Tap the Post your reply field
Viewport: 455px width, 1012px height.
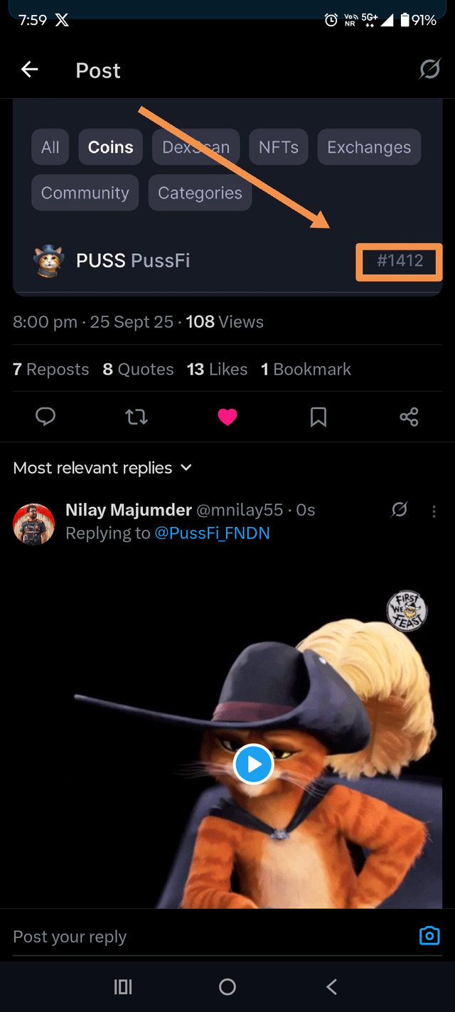(206, 937)
